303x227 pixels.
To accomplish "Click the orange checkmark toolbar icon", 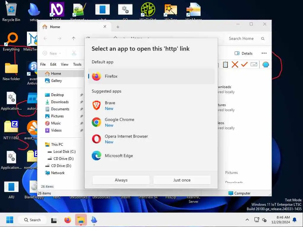I will tap(244, 64).
